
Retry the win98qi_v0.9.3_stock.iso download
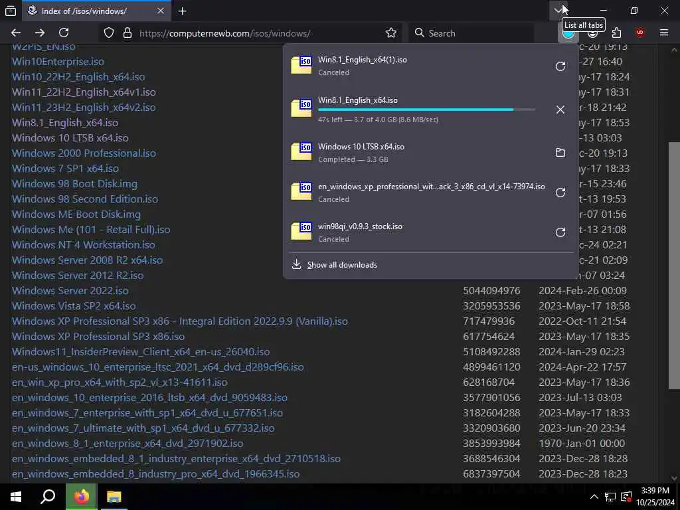(560, 232)
